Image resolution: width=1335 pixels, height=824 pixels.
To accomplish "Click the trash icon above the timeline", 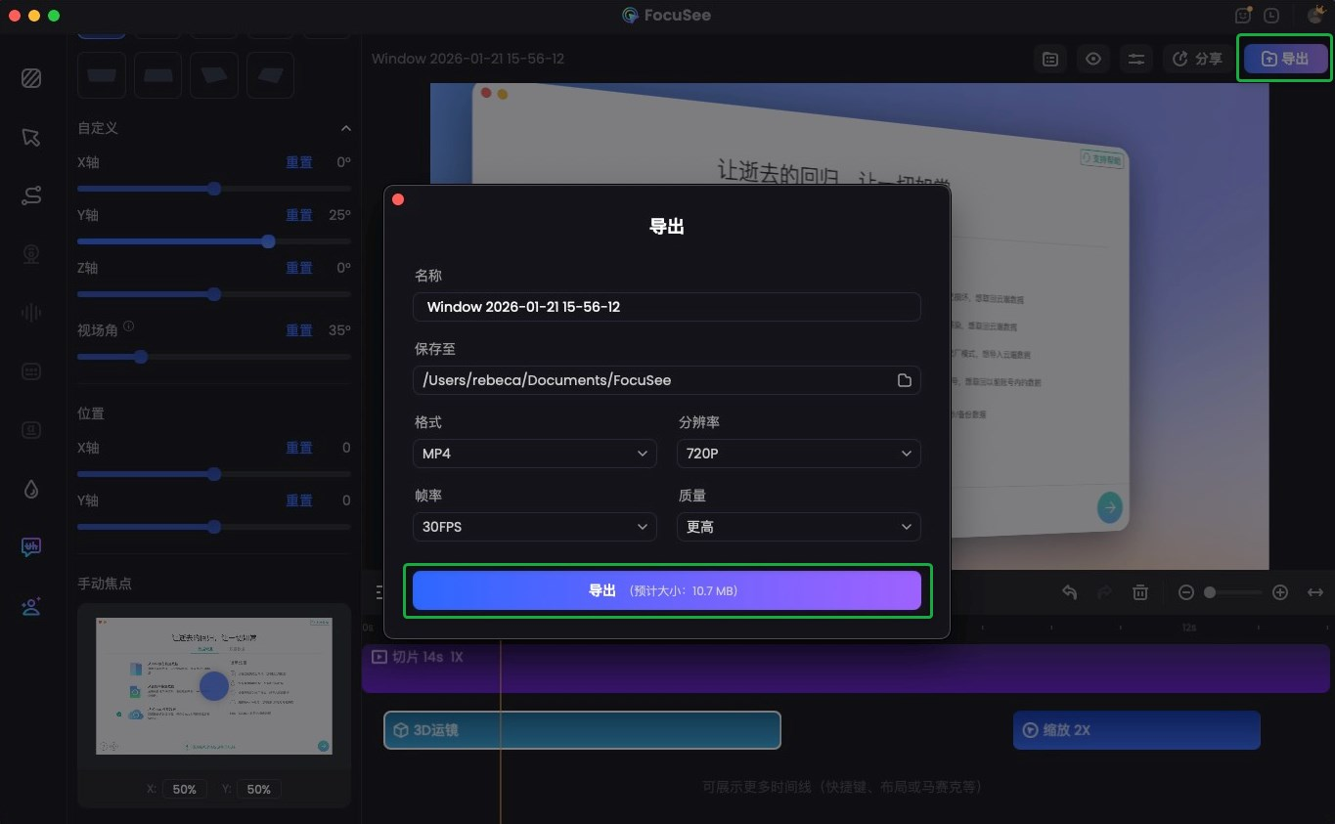I will coord(1140,592).
